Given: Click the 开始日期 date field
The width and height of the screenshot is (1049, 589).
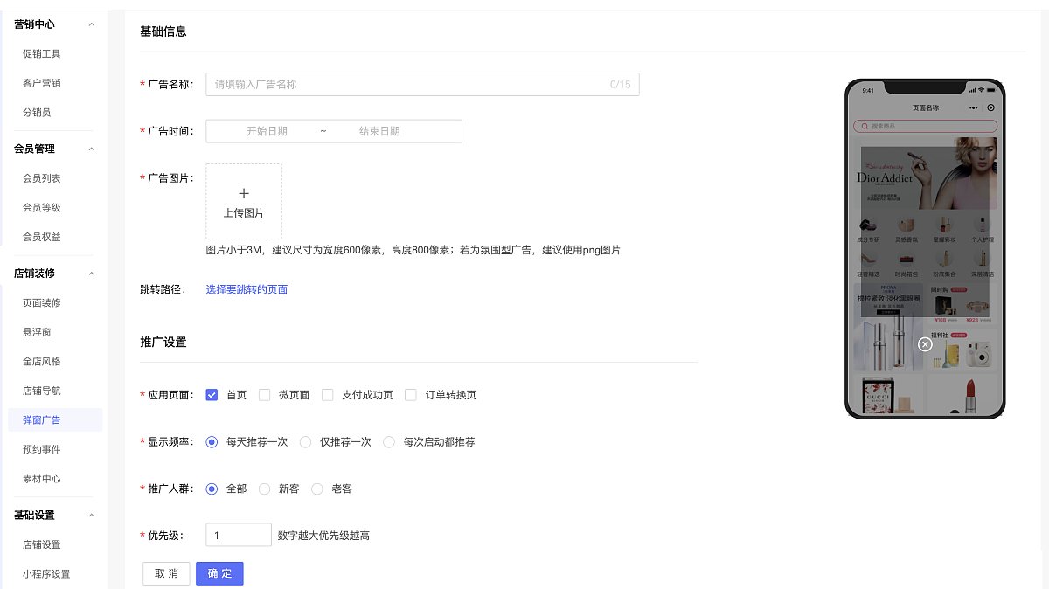Looking at the screenshot, I should coord(267,131).
